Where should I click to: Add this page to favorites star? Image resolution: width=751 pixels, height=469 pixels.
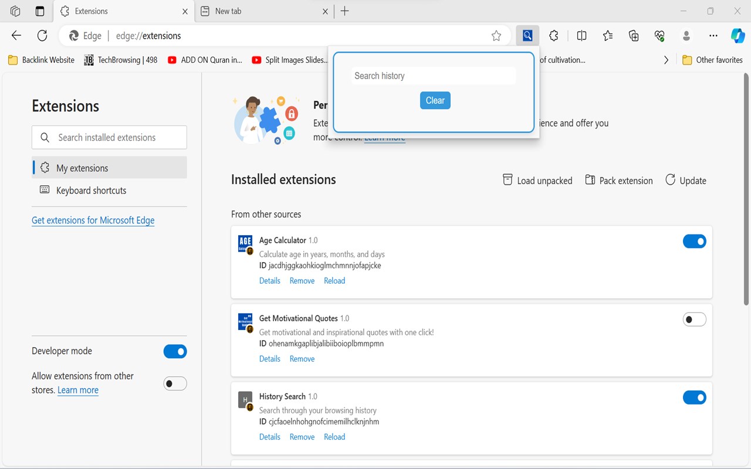point(496,36)
